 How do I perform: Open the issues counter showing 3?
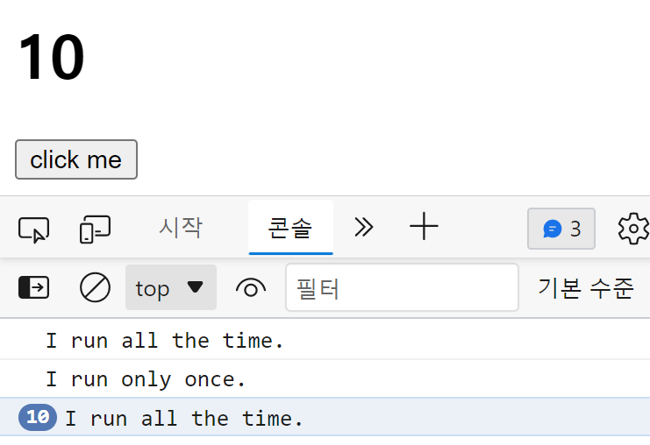click(x=561, y=229)
